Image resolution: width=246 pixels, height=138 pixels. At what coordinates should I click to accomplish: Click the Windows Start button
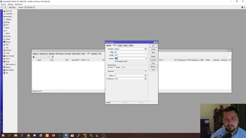coord(3,135)
